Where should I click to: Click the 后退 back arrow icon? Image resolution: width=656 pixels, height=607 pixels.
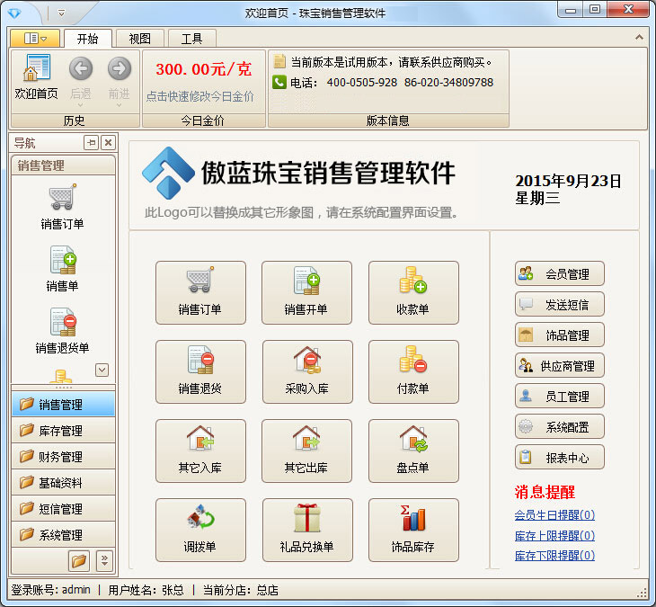[x=81, y=68]
